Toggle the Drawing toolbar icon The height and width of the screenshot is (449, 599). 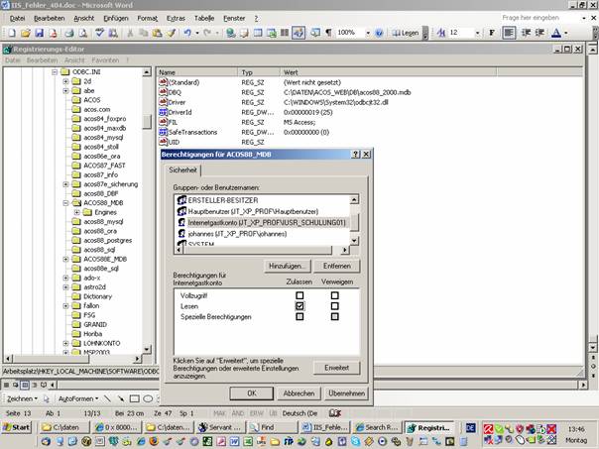[299, 33]
